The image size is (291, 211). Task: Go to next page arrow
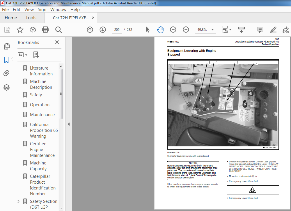(103, 30)
